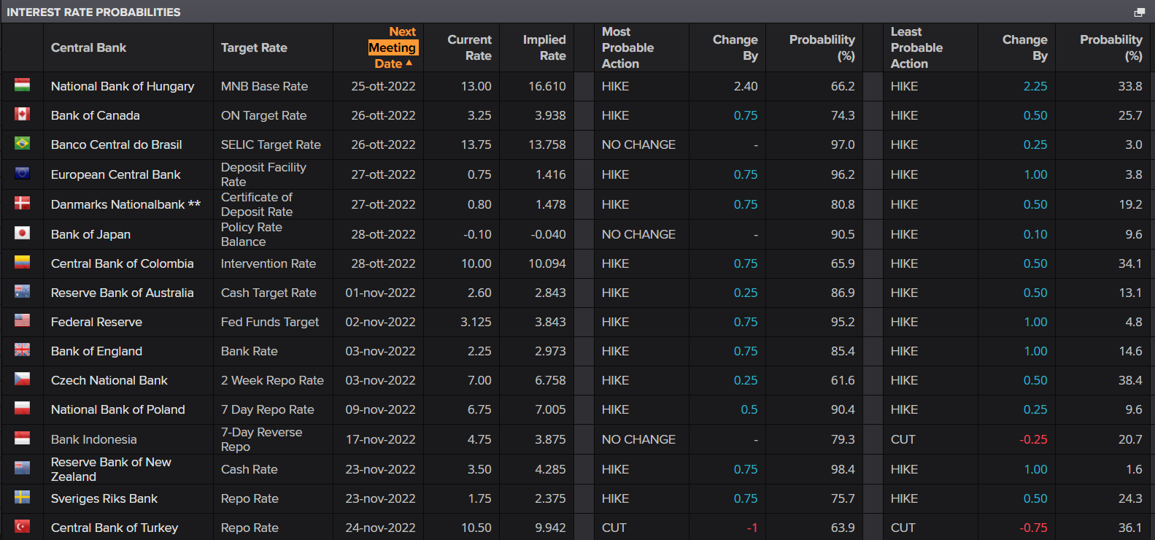Sort by Next Meeting Date column header

[392, 47]
